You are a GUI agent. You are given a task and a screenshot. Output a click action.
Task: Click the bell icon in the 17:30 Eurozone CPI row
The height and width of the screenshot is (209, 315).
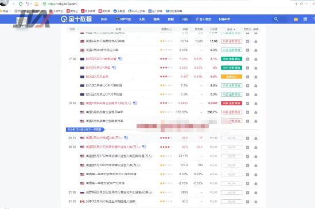coord(256,59)
